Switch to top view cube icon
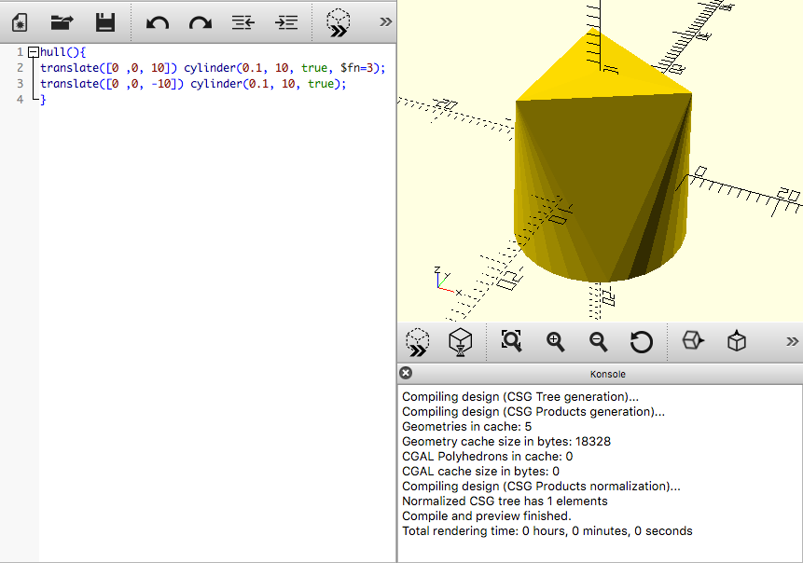The height and width of the screenshot is (563, 803). (x=737, y=341)
